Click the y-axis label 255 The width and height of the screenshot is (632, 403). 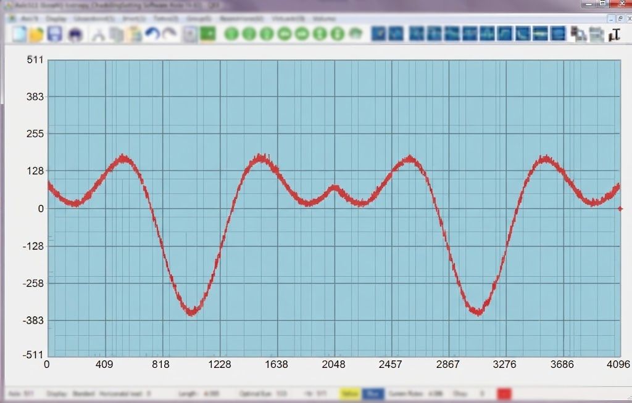(35, 134)
